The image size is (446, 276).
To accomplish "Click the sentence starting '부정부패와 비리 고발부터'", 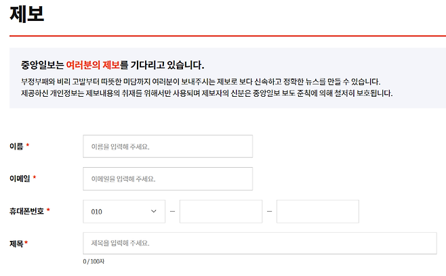I will coord(201,82).
